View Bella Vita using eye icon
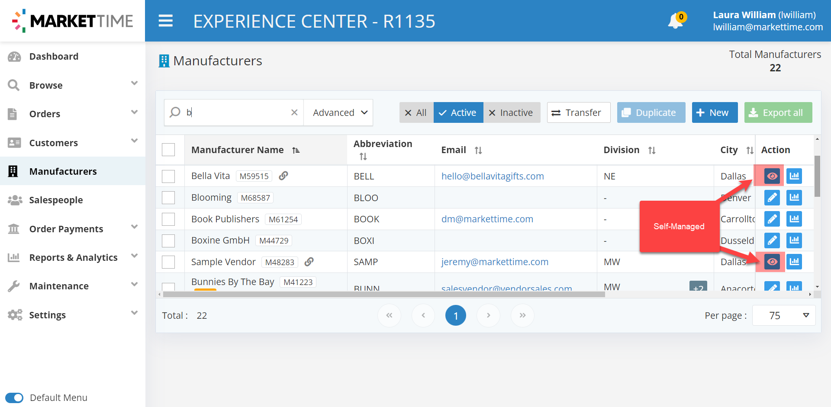831x407 pixels. pos(772,176)
